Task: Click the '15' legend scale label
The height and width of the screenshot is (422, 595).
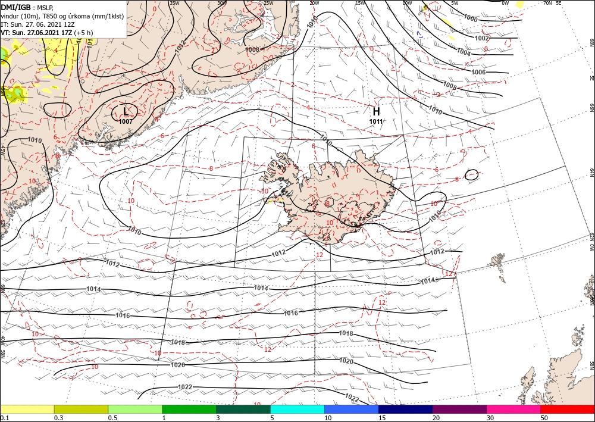Action: [x=383, y=418]
